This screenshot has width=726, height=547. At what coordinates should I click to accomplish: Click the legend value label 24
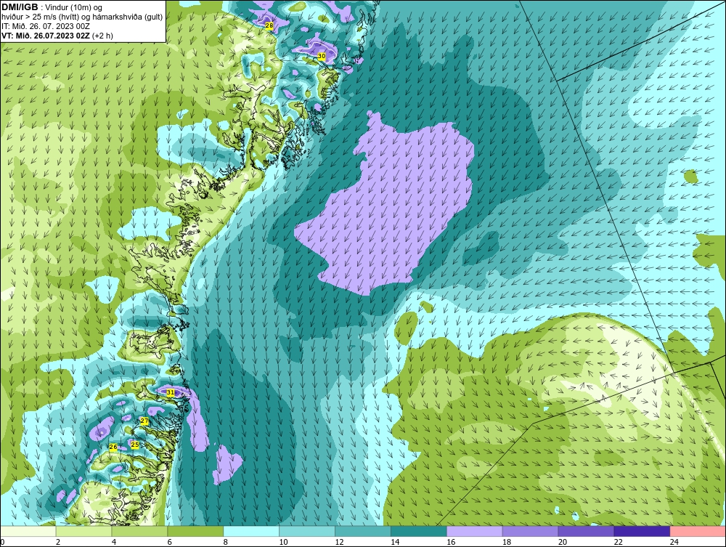[674, 542]
